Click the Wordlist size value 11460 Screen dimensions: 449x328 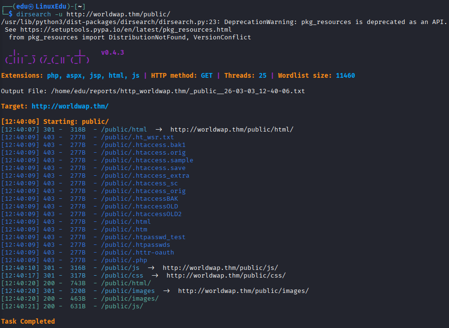(346, 75)
